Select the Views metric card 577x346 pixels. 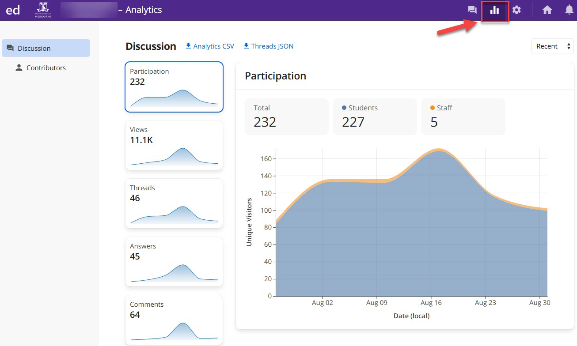pyautogui.click(x=174, y=145)
